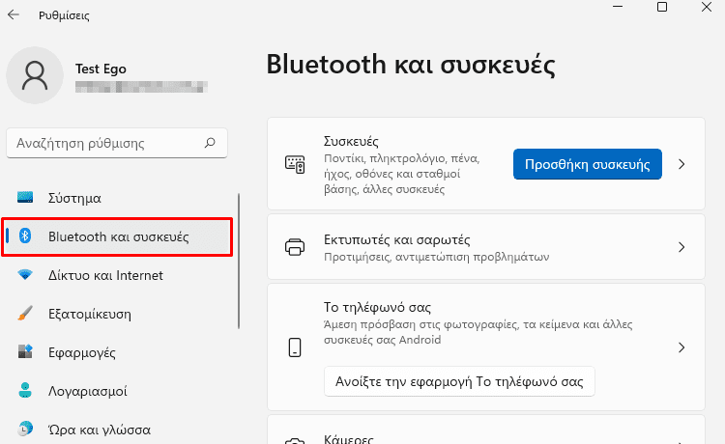Click the Σύστημα monitor icon
Image resolution: width=725 pixels, height=444 pixels.
coord(25,198)
